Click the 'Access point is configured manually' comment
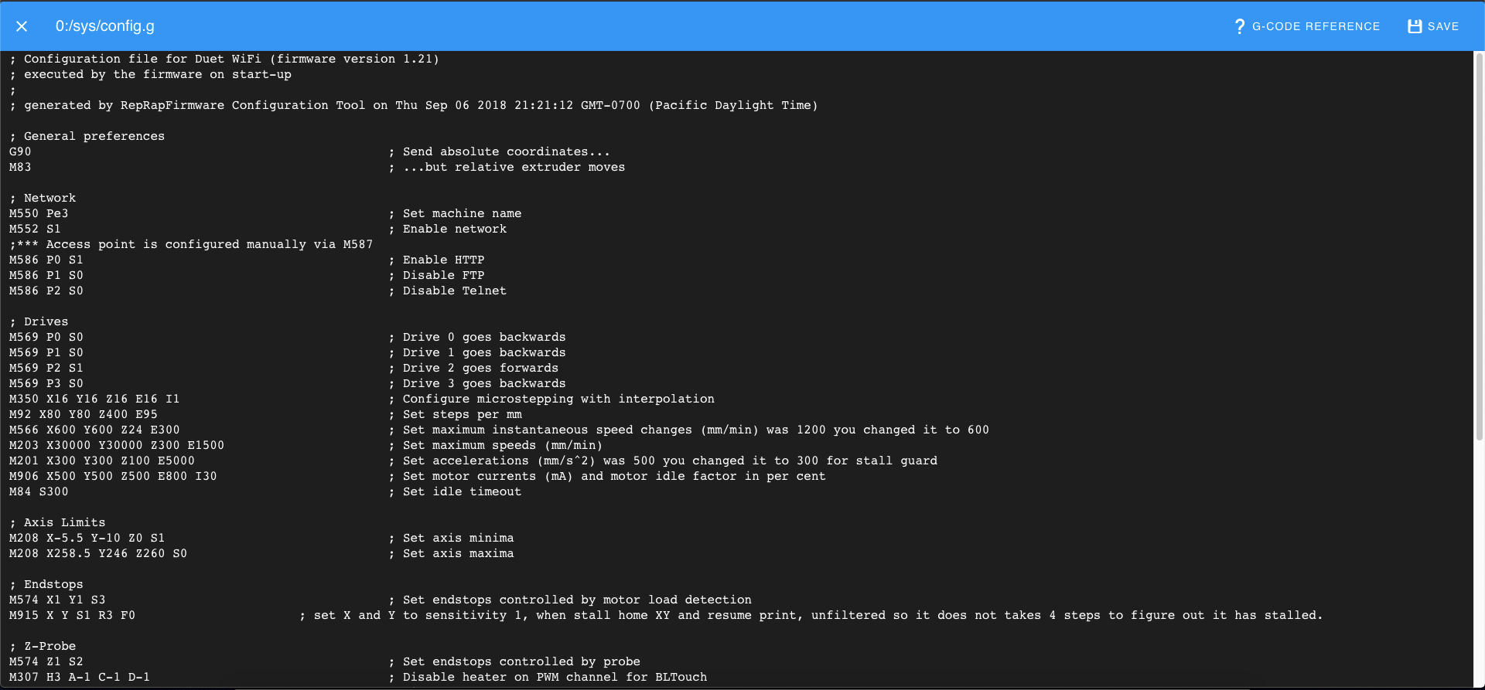Viewport: 1485px width, 690px height. point(191,244)
